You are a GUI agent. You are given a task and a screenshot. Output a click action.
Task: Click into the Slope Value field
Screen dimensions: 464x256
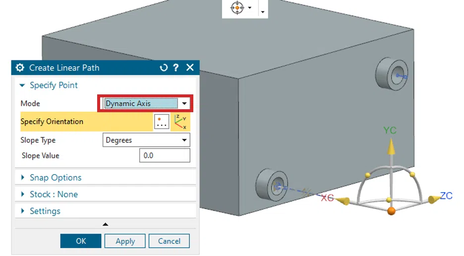pyautogui.click(x=165, y=155)
